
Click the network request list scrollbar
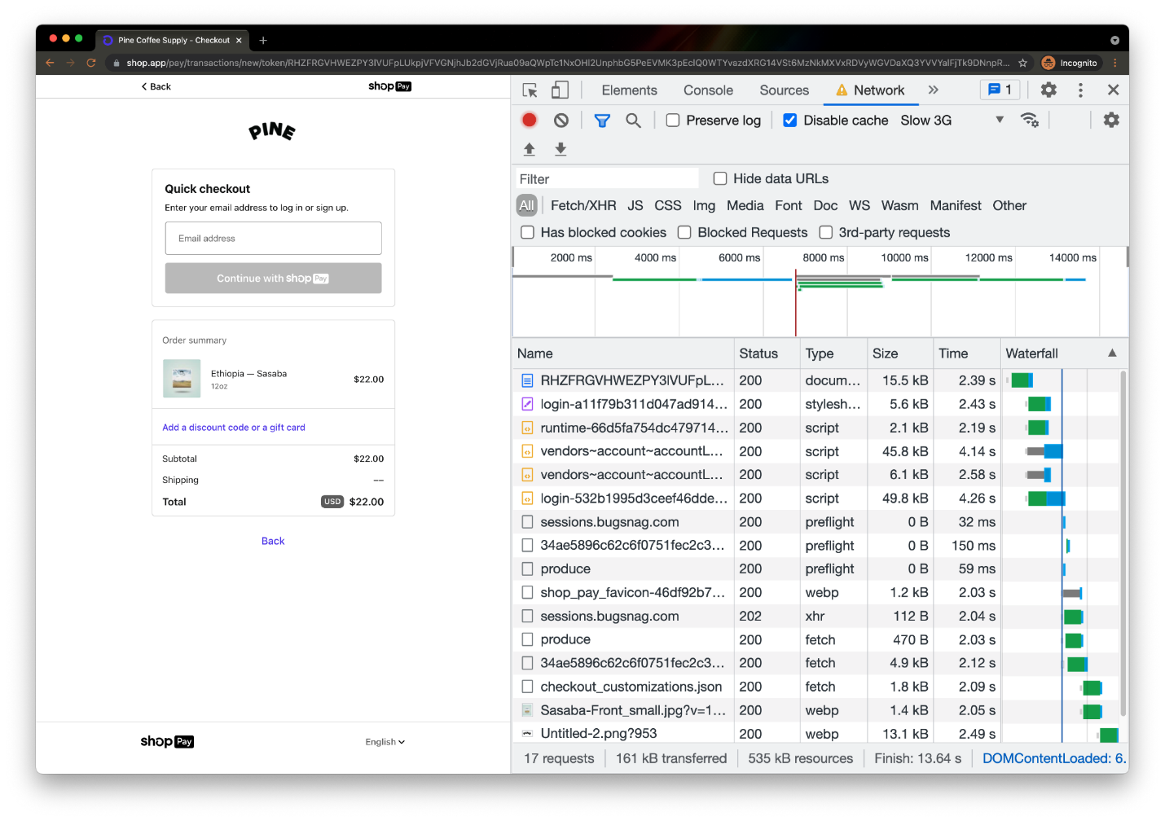point(1123,544)
